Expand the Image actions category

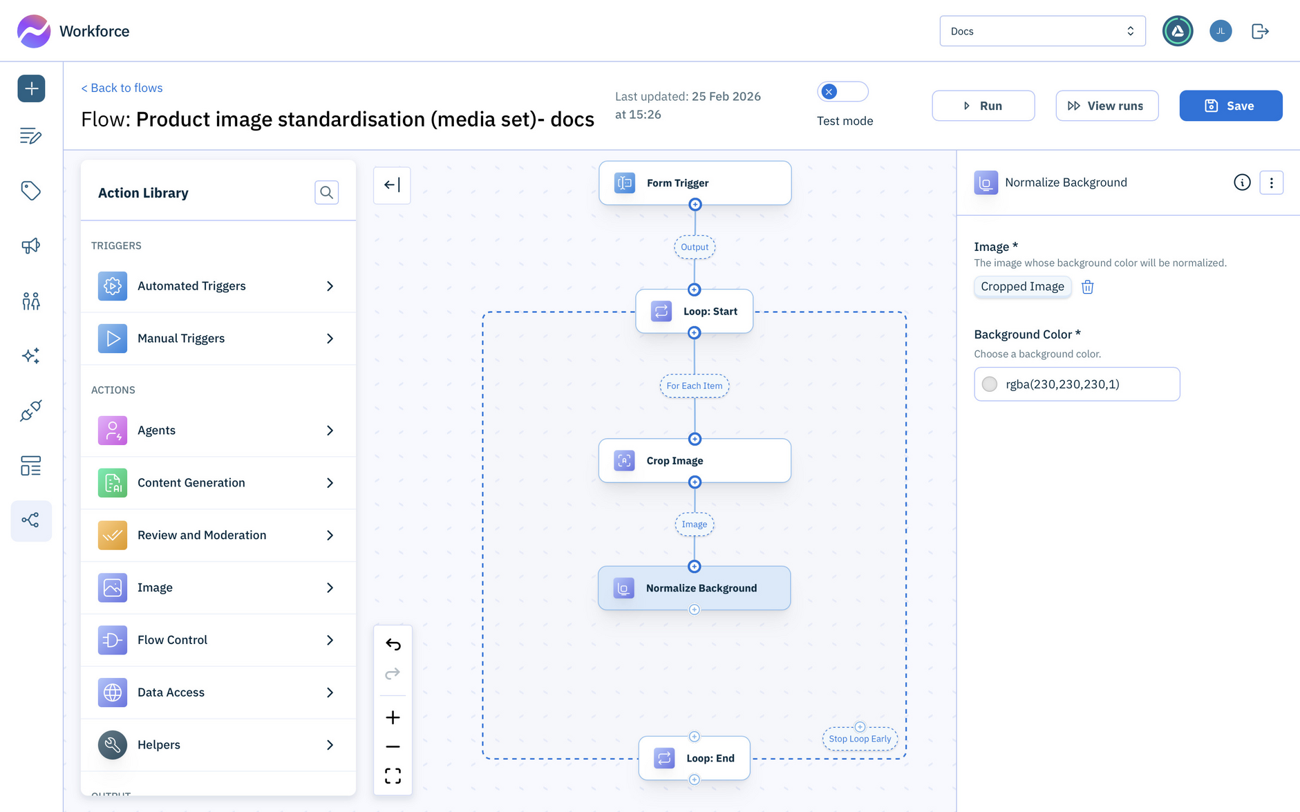[218, 587]
